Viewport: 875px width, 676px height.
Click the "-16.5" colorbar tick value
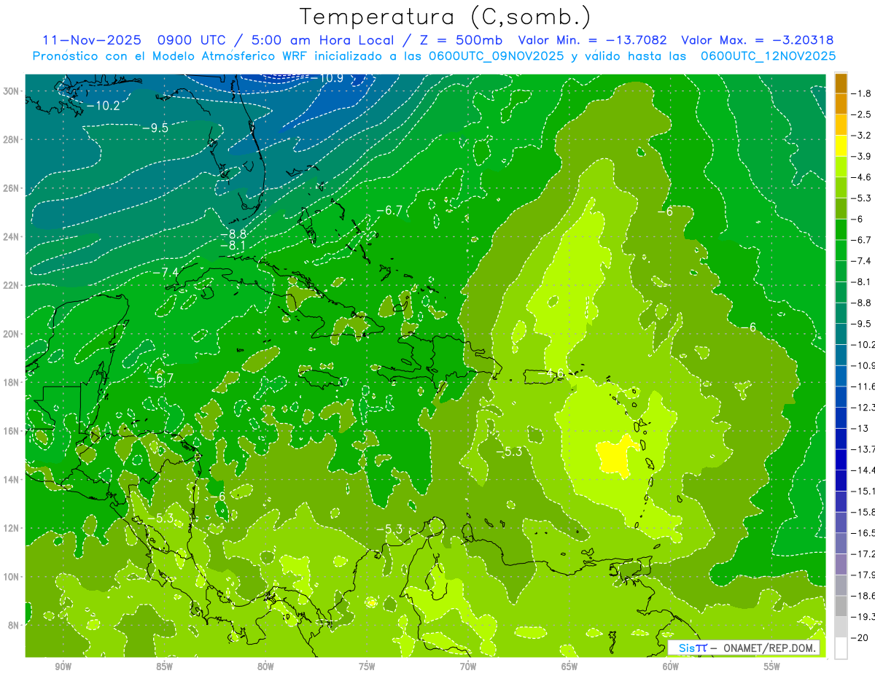tap(863, 533)
